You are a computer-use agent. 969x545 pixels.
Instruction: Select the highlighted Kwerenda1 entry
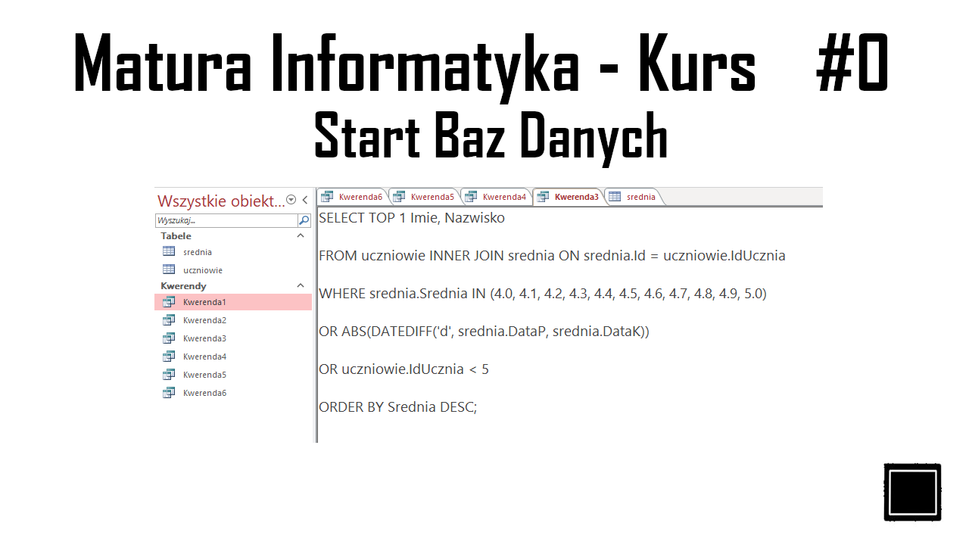pos(204,301)
